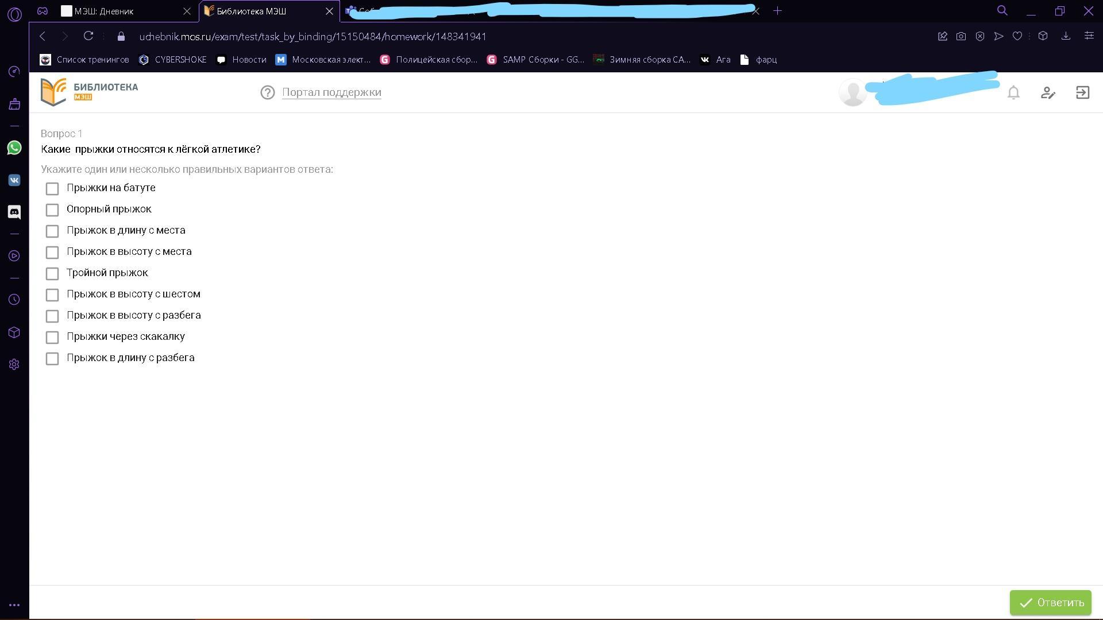Take a snapshot with the camera icon
This screenshot has height=620, width=1103.
pos(961,36)
